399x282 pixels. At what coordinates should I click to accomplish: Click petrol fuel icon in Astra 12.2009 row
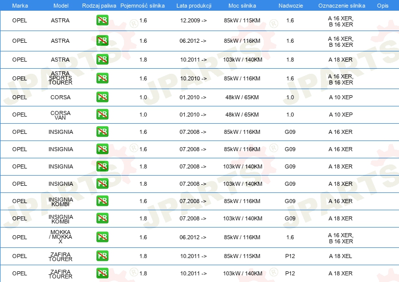102,20
